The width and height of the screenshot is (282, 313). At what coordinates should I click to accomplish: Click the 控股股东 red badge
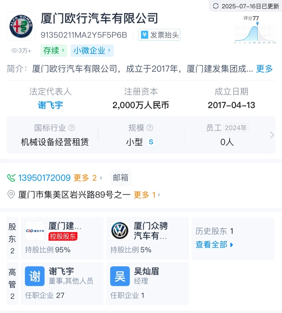63,236
